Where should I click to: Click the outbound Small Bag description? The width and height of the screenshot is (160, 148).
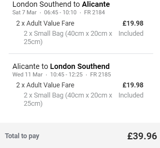(x=68, y=38)
